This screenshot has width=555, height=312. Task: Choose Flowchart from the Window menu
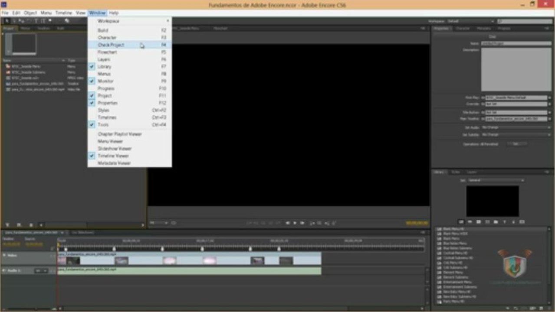[x=129, y=52]
